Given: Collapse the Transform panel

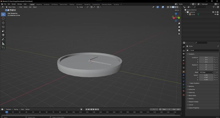Looking at the screenshot, I should pos(191,54).
